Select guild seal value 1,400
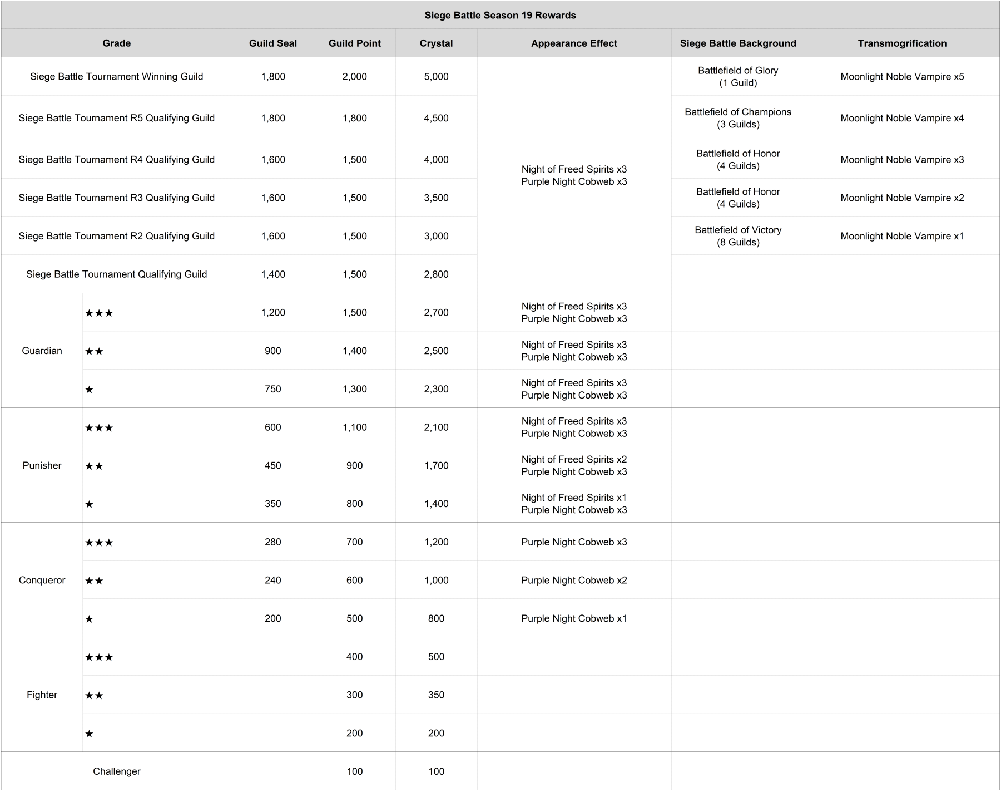 pyautogui.click(x=273, y=274)
